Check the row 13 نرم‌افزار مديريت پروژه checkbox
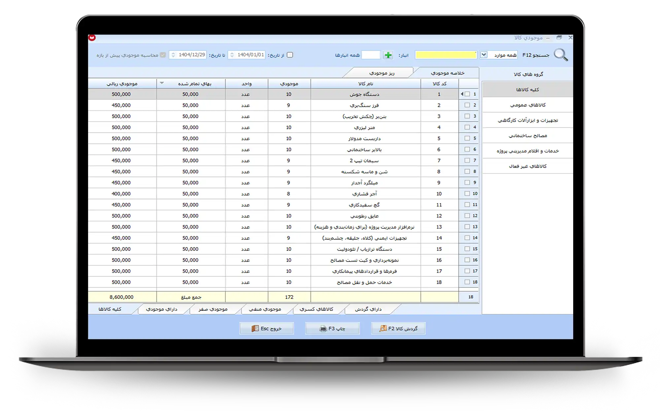Viewport: 660px width, 411px height. (467, 227)
